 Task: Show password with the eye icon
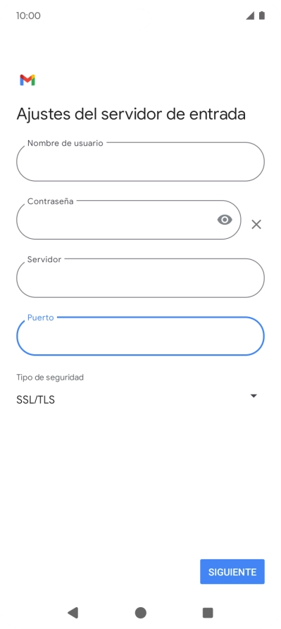click(x=225, y=220)
